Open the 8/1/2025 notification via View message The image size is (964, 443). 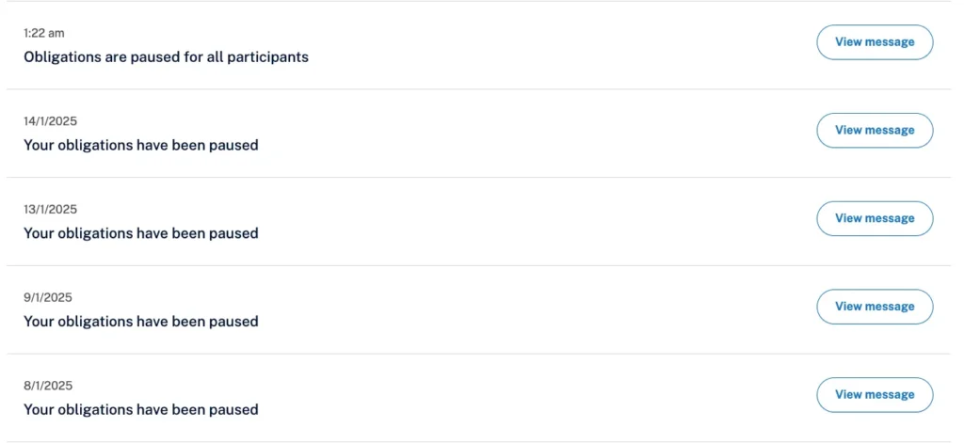click(x=874, y=395)
